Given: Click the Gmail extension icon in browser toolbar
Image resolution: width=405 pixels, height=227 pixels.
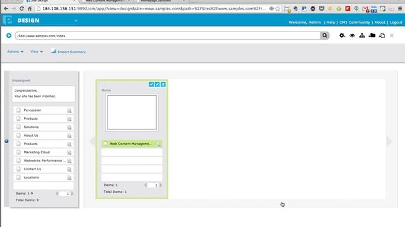Looking at the screenshot, I should tap(365, 9).
